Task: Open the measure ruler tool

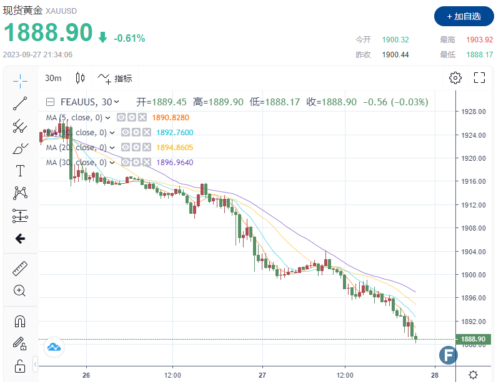Action: tap(20, 269)
